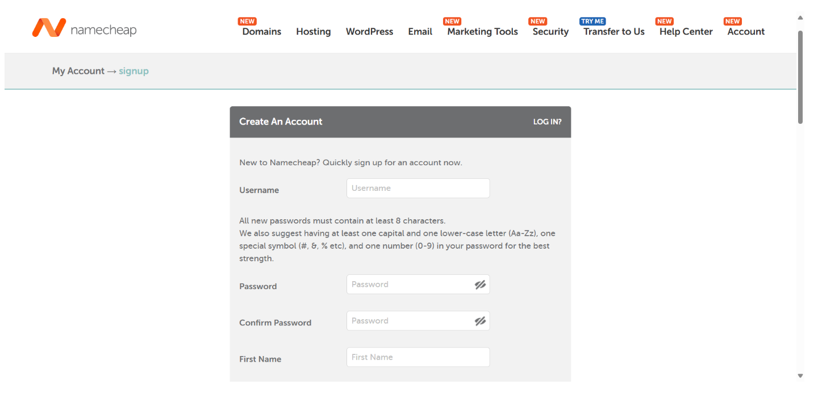Click the Confirm Password label
Viewport: 818px width, 418px height.
point(276,323)
